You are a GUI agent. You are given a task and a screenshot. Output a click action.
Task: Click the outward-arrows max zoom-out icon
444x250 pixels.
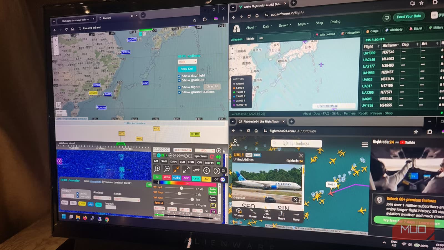[x=186, y=169]
